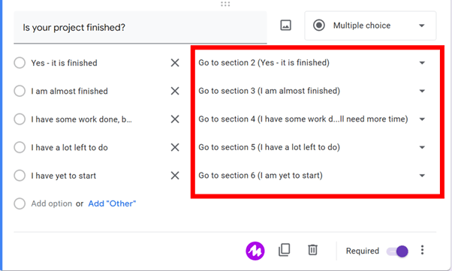452x271 pixels.
Task: Expand the "Go to section 2" dropdown
Action: [x=312, y=62]
